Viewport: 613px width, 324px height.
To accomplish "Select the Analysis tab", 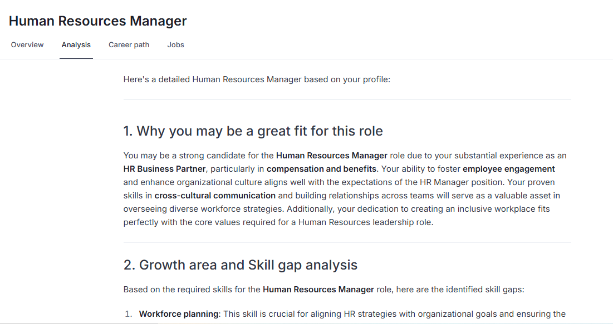I will (76, 45).
